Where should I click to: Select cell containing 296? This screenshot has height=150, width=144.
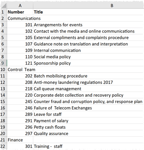[20, 127]
